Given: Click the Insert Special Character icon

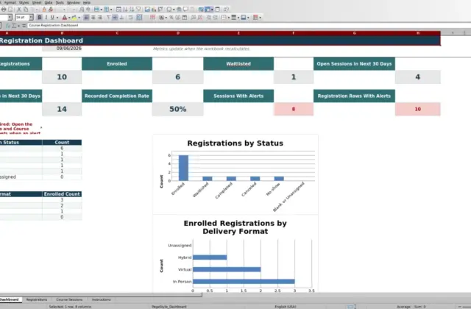Looking at the screenshot, I should [x=169, y=10].
